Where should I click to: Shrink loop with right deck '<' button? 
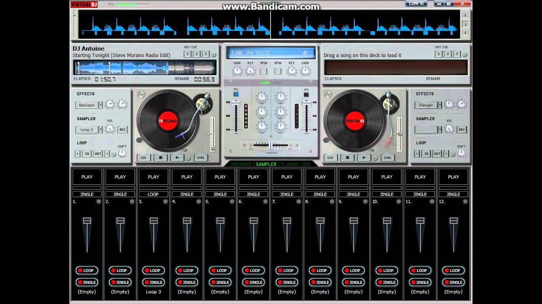click(x=417, y=154)
